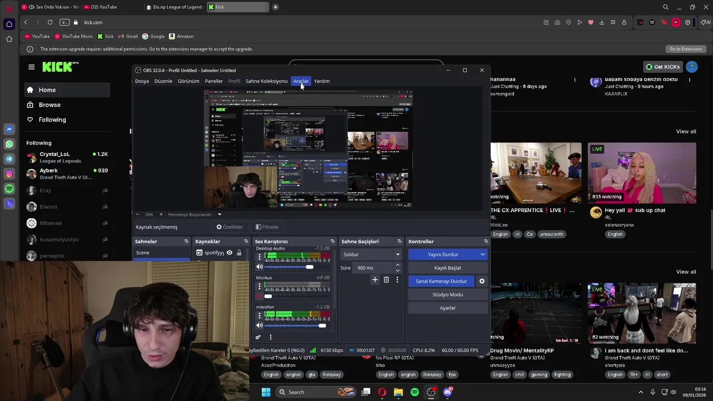The image size is (713, 401).
Task: Open the Windows Start menu
Action: click(x=266, y=392)
